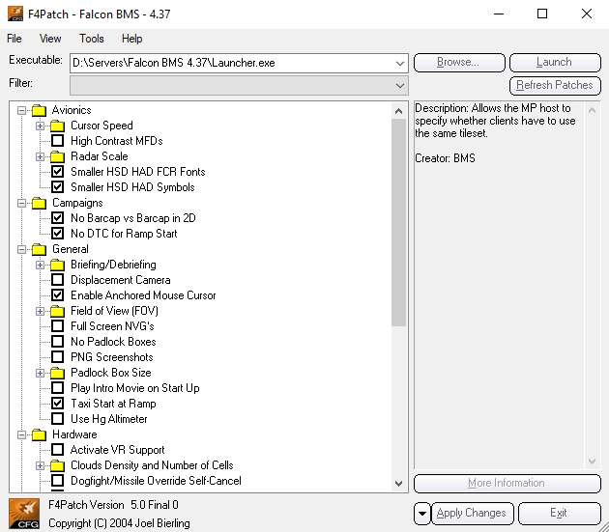Open the Help menu
This screenshot has height=532, width=609.
tap(132, 39)
